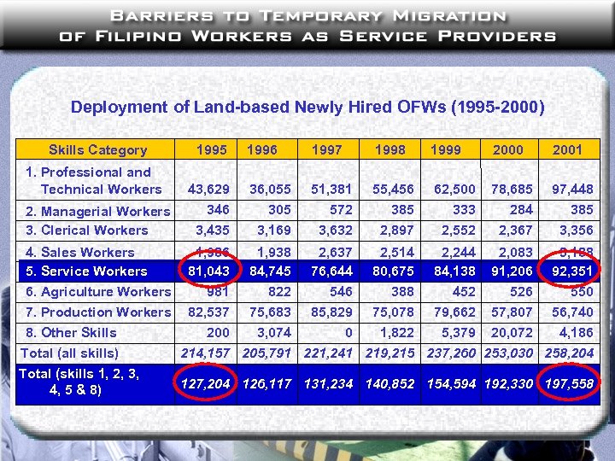
Task: Click the value 3,435 for Clerical Workers
Action: tap(213, 230)
